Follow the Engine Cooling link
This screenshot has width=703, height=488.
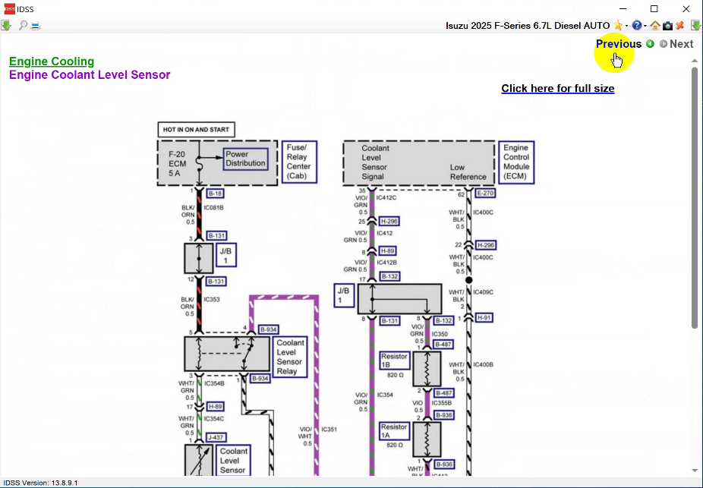(51, 61)
